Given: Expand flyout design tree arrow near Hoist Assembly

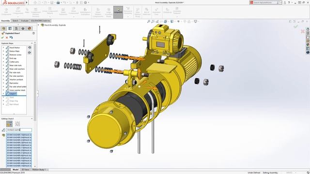Looking at the screenshot, I should click(x=39, y=25).
